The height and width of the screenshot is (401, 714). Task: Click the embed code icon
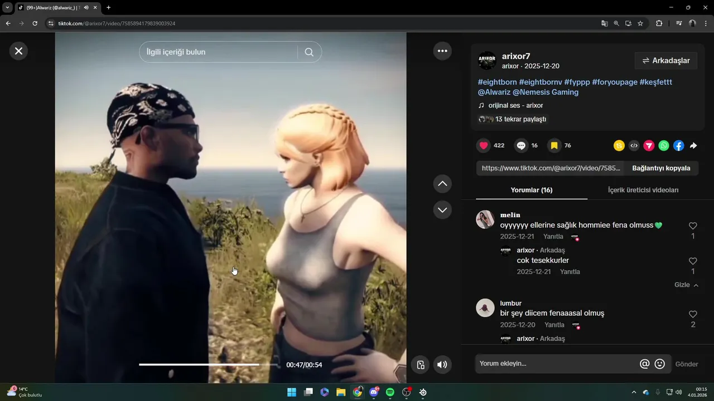tap(634, 145)
